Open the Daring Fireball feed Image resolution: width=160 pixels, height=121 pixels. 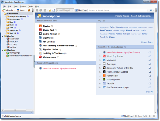click(x=50, y=34)
